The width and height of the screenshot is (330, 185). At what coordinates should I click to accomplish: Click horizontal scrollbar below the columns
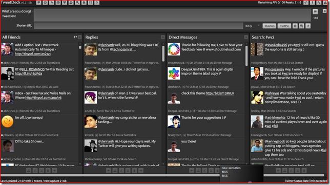tap(162, 175)
